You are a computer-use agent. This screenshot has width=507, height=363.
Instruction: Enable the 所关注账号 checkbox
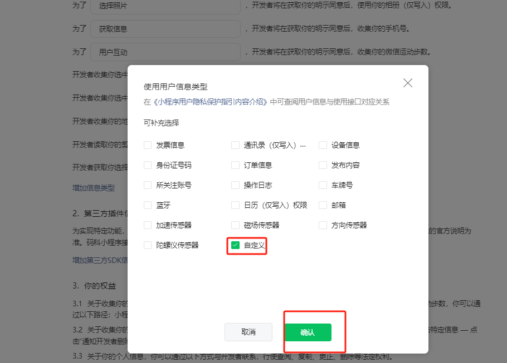(148, 185)
